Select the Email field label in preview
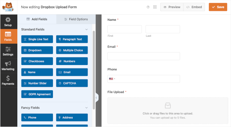Image resolution: width=231 pixels, height=127 pixels. [111, 47]
